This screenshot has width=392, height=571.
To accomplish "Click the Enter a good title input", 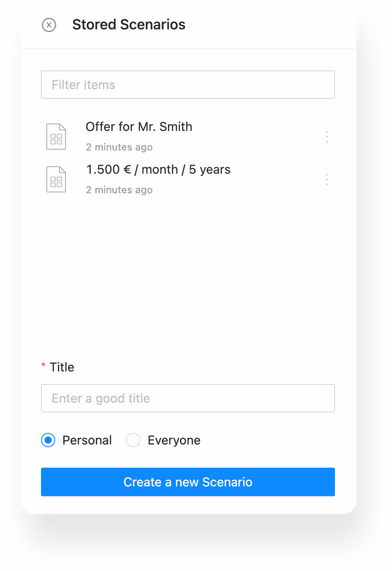I will pyautogui.click(x=188, y=398).
